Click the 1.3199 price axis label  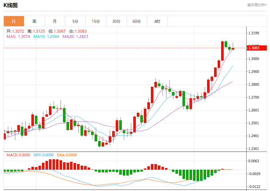(254, 33)
